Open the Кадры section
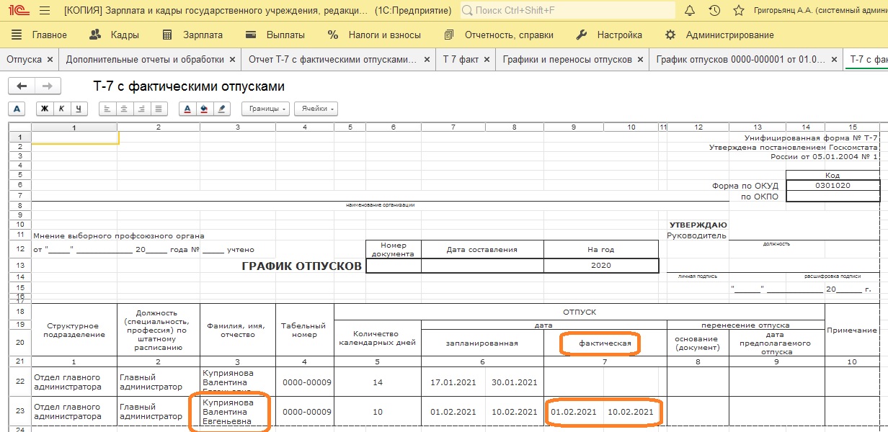The image size is (888, 432). 115,35
